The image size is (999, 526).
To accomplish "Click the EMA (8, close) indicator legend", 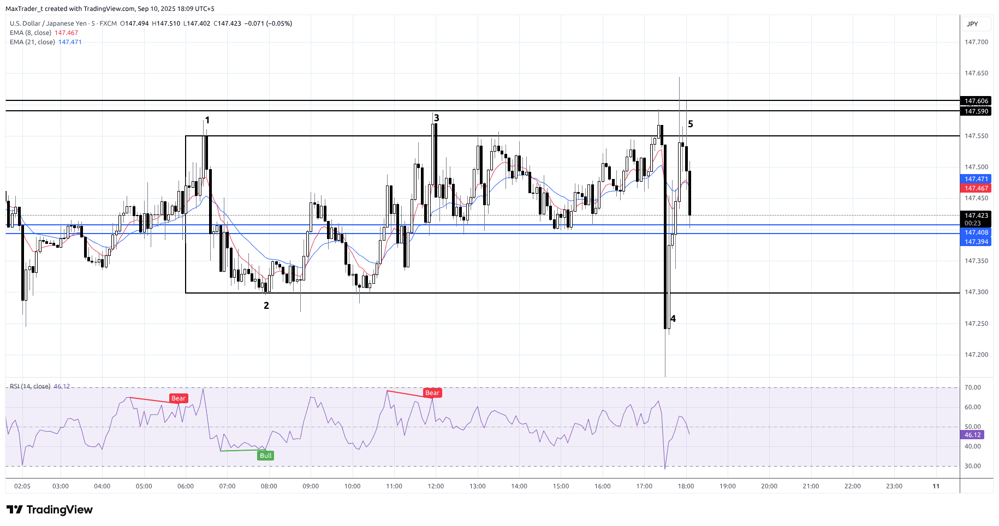I will click(31, 33).
